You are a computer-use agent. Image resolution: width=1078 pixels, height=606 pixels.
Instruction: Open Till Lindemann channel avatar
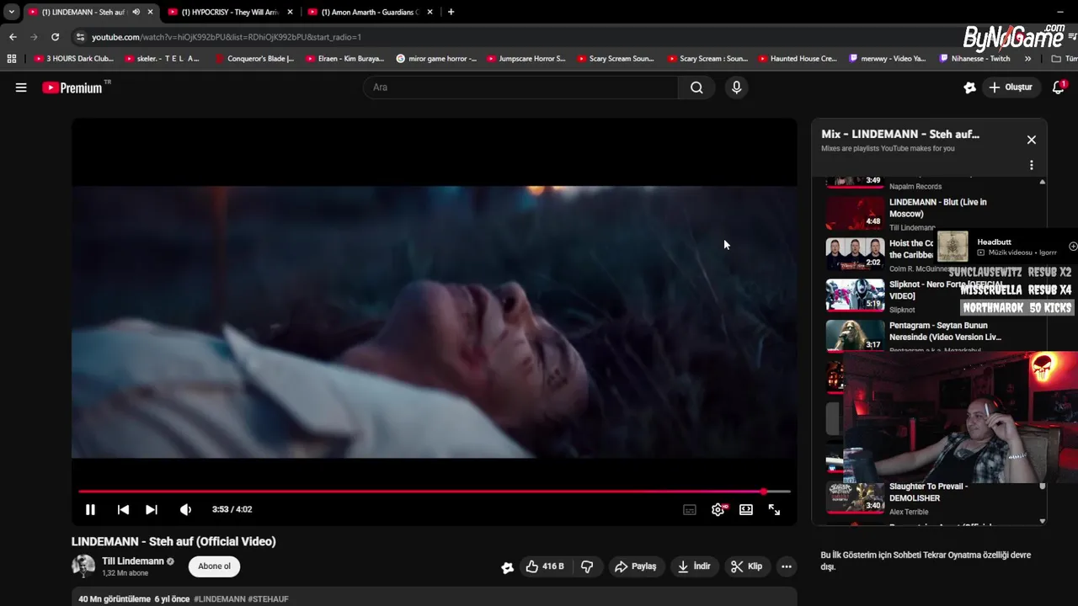pyautogui.click(x=83, y=566)
